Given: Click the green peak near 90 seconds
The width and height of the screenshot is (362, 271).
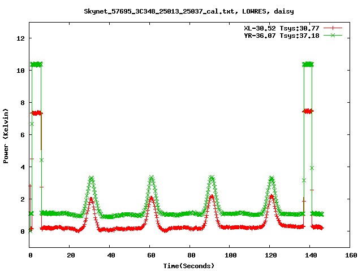Looking at the screenshot, I should [212, 178].
